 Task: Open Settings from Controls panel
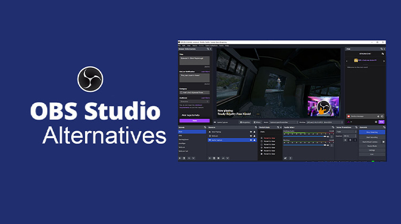pos(372,150)
